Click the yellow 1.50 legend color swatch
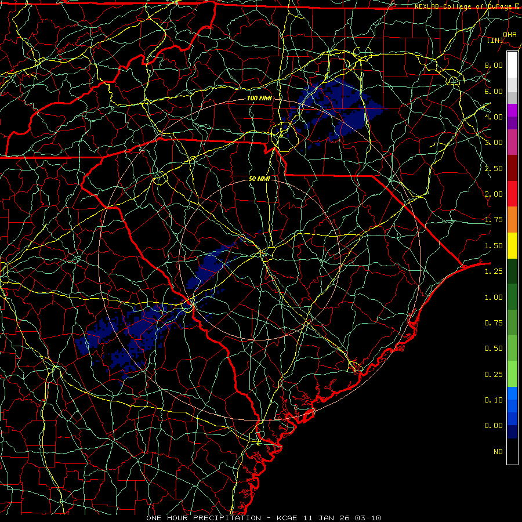 512,245
